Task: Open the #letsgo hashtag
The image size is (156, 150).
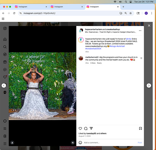Action: point(113,46)
